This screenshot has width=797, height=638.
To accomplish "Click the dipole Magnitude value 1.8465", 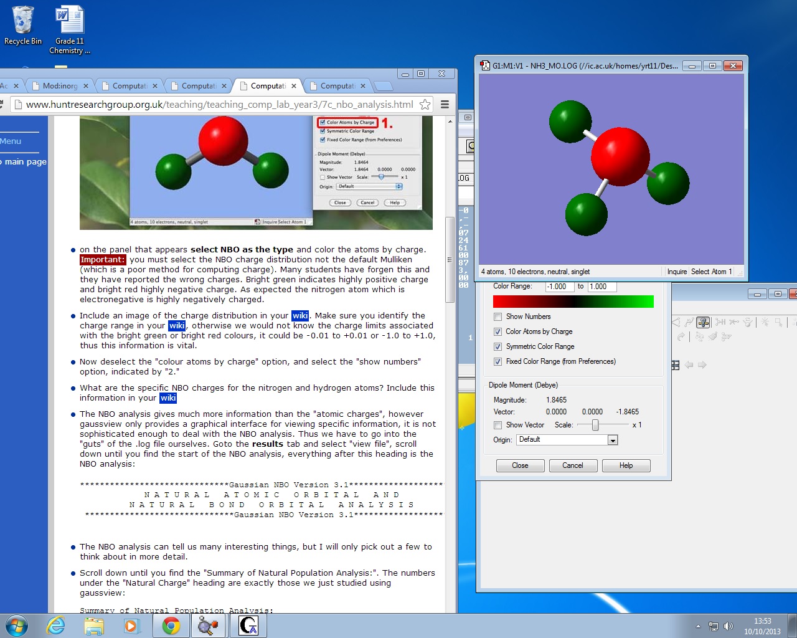I will [x=557, y=400].
